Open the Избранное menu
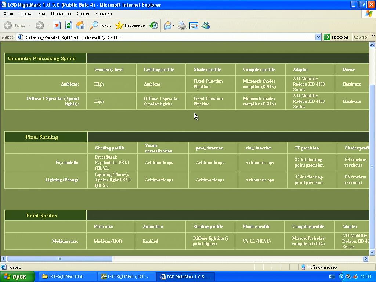Screen dimensions: 376x282 (x=61, y=14)
